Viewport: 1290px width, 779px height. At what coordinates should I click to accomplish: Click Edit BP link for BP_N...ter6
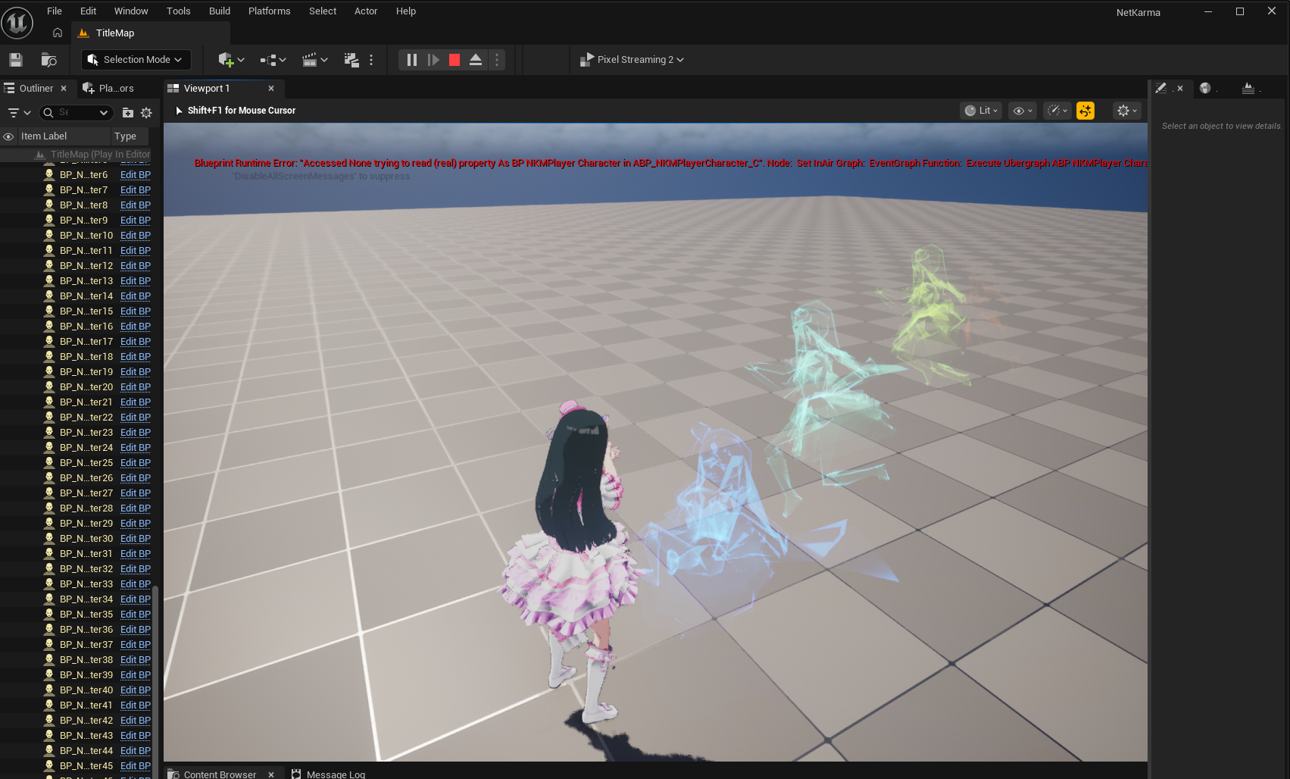point(136,175)
